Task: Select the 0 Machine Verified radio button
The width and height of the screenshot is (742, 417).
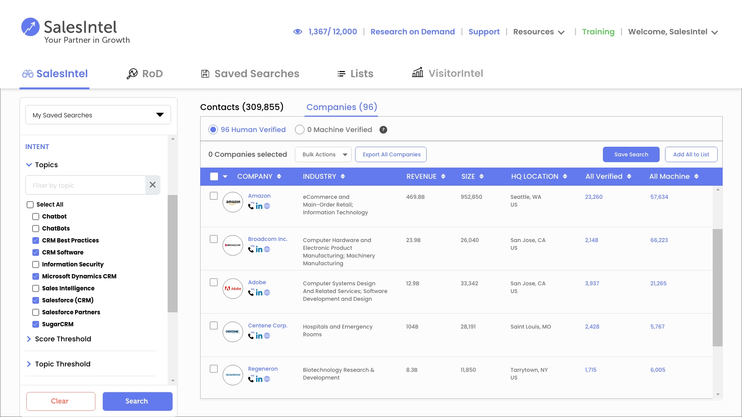Action: pyautogui.click(x=300, y=130)
